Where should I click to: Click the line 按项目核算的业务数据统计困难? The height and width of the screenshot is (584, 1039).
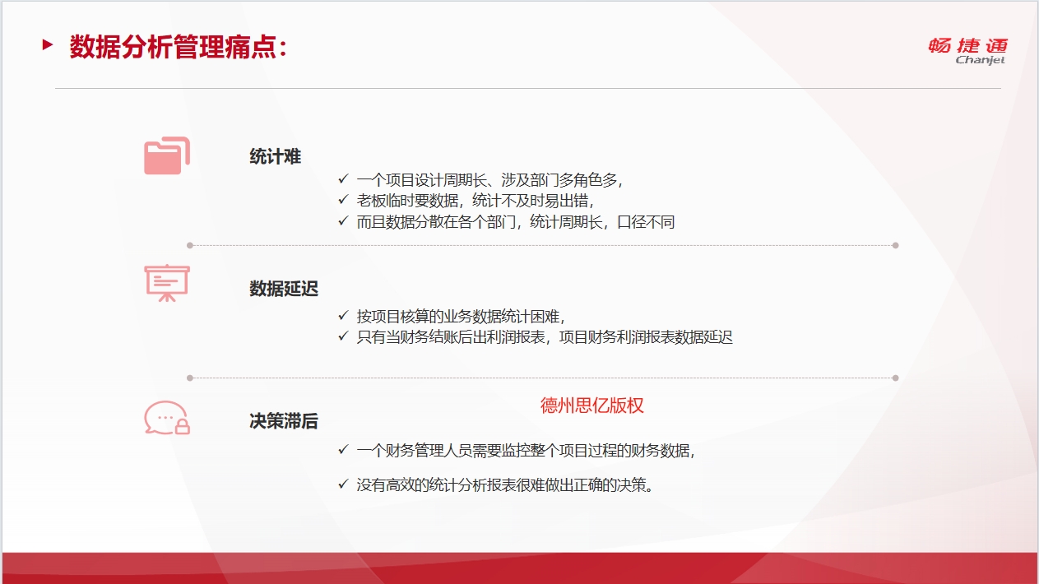point(461,316)
